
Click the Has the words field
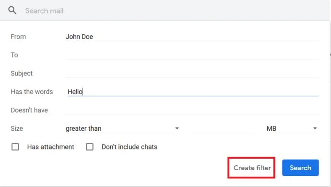pyautogui.click(x=193, y=92)
